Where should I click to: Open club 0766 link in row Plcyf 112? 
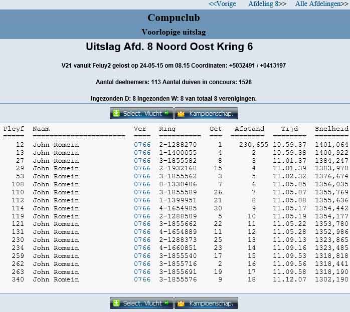[x=142, y=200]
